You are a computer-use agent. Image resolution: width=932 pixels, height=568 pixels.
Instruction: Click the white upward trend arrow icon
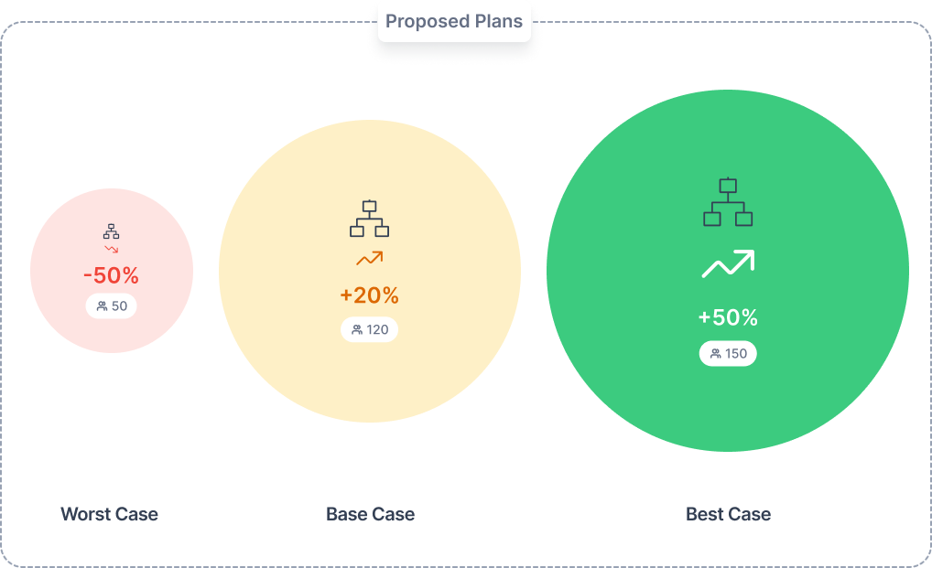tap(728, 263)
